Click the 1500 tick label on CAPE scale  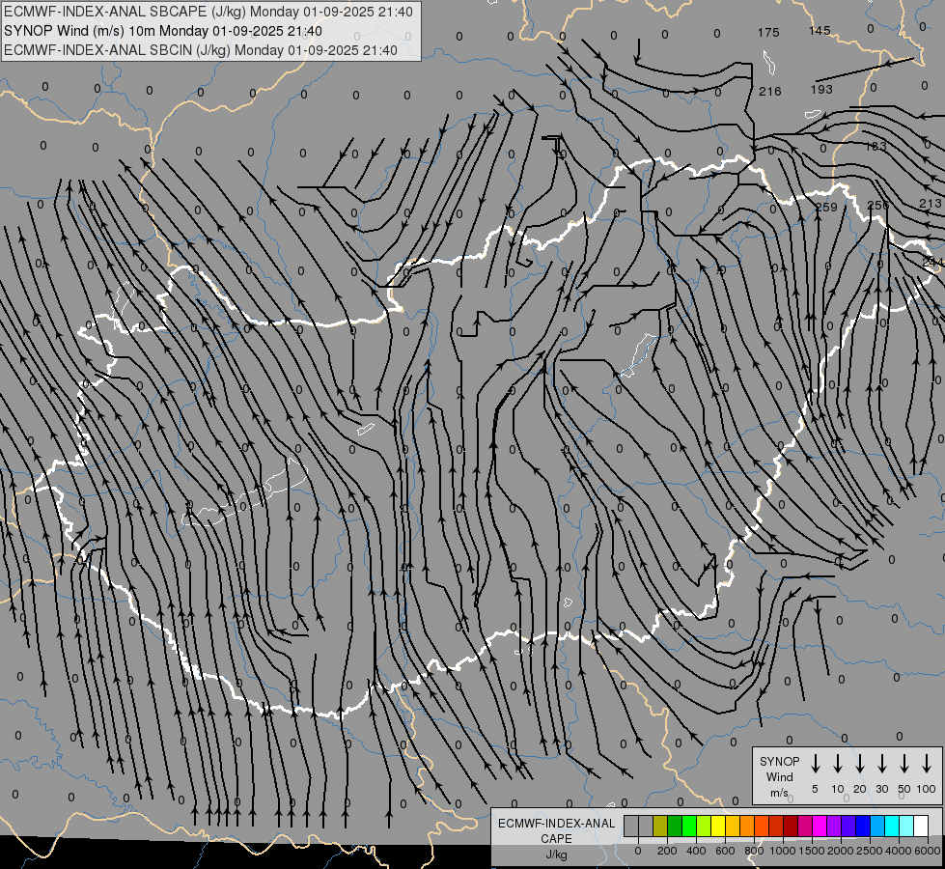pyautogui.click(x=812, y=851)
